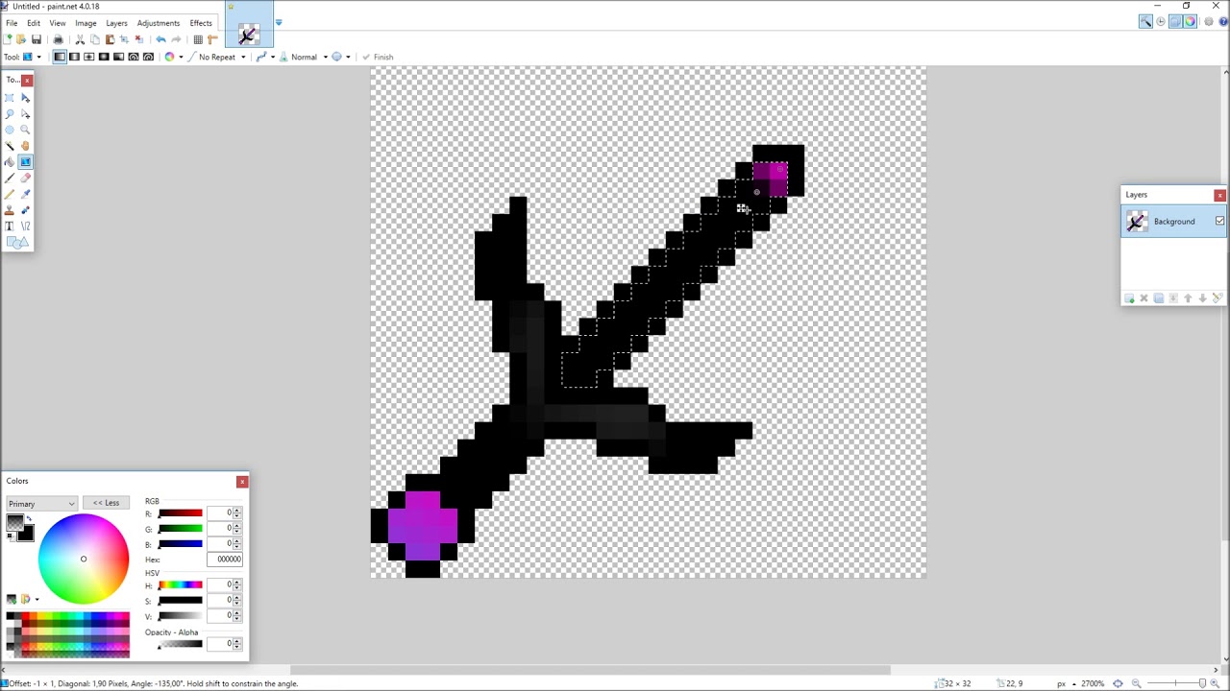Select the Move Selection tool

coord(26,113)
